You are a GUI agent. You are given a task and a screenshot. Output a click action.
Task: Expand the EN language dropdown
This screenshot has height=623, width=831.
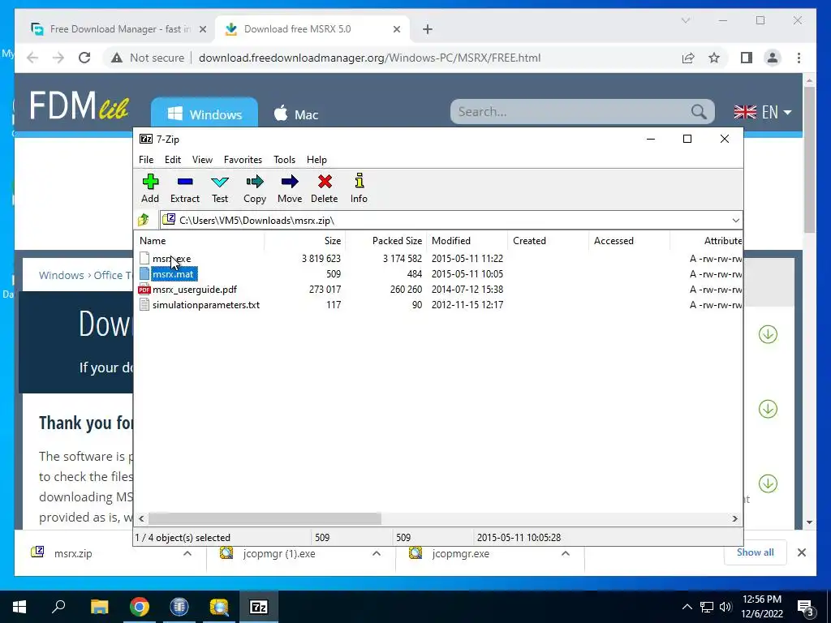tap(763, 112)
